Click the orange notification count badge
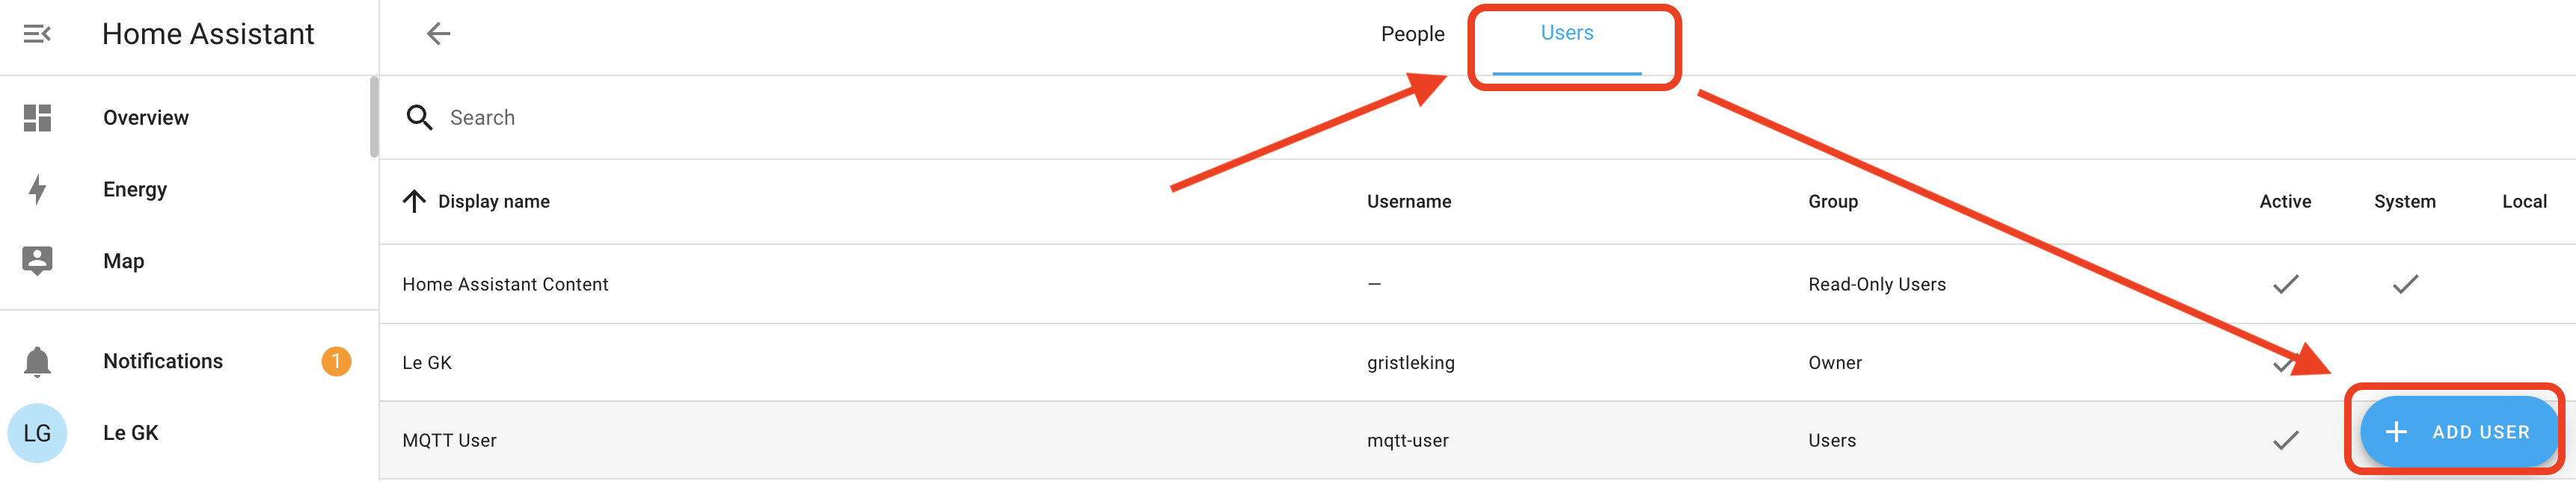This screenshot has height=481, width=2576. tap(336, 361)
